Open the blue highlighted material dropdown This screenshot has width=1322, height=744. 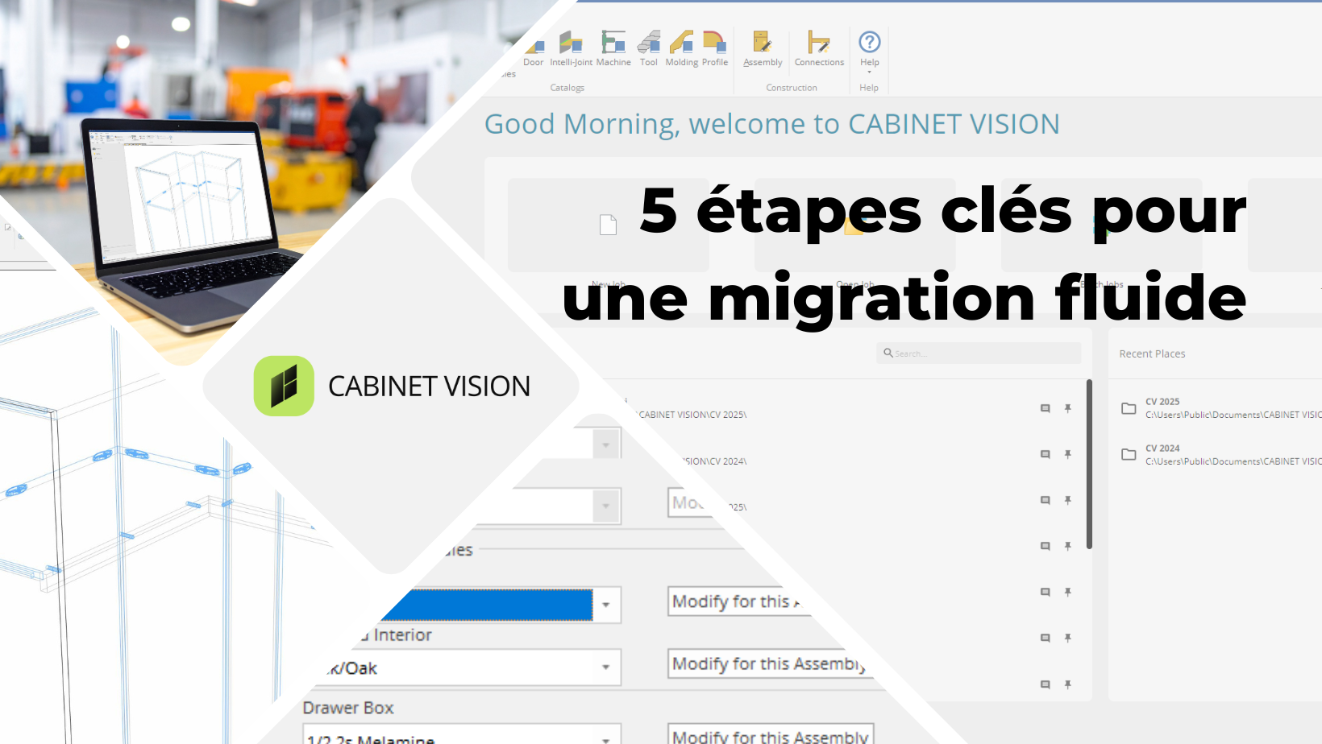pyautogui.click(x=606, y=605)
